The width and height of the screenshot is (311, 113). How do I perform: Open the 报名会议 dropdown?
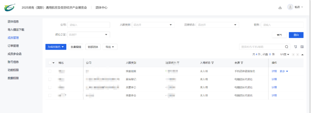(89, 35)
